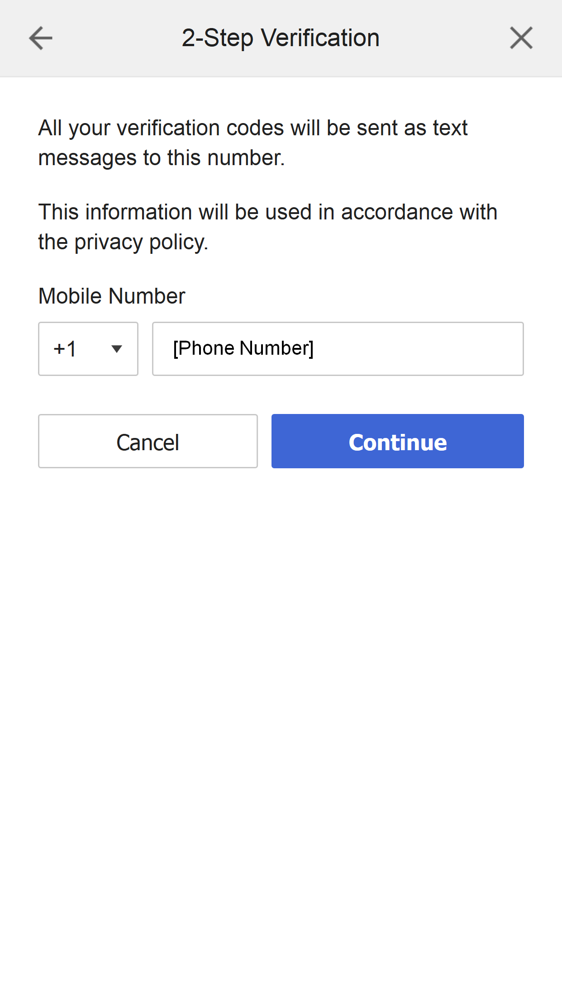Tap the X icon in the header
The image size is (562, 999).
[521, 38]
